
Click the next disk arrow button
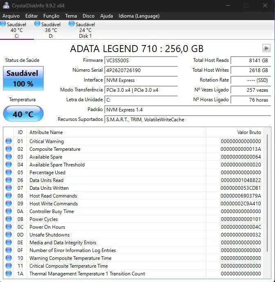pos(266,48)
